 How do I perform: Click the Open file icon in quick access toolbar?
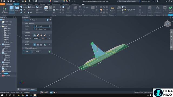(x=8, y=1)
